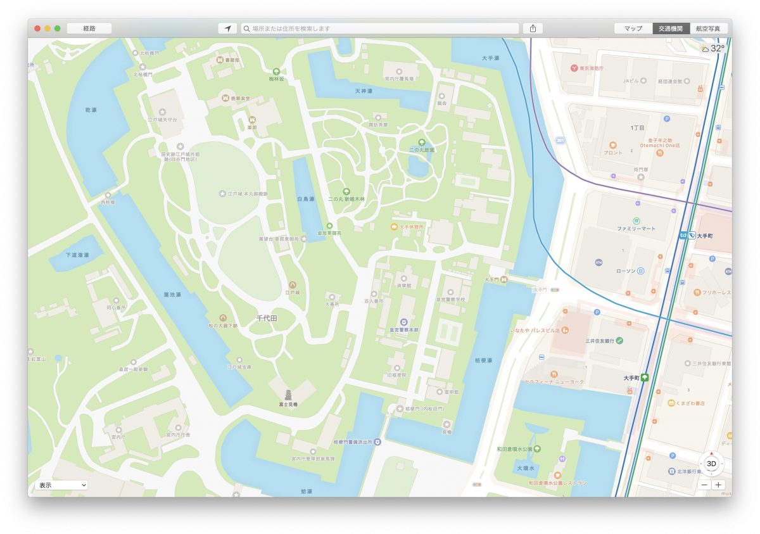Zoom out with the minus button

(704, 485)
